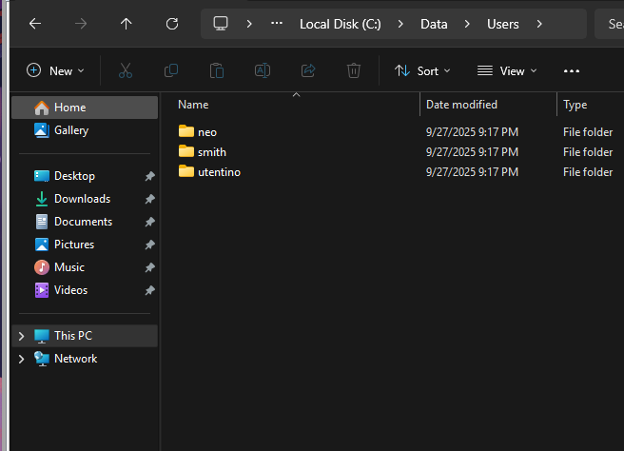Open Downloads in the sidebar
Viewport: 624px width, 451px height.
pyautogui.click(x=82, y=199)
